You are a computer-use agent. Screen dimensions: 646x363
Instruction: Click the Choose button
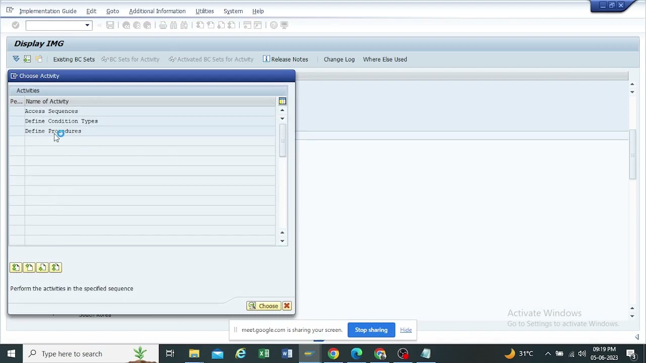(263, 306)
